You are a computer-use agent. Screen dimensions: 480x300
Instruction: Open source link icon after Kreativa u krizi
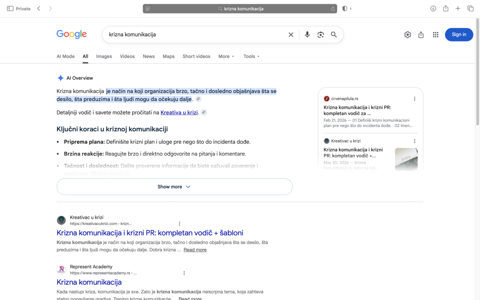click(203, 112)
